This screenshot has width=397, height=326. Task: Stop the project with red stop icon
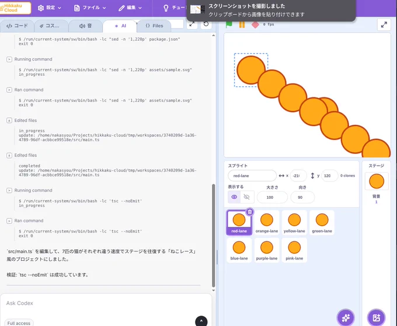255,24
